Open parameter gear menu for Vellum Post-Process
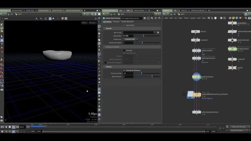This screenshot has height=141, width=251. coord(145,18)
